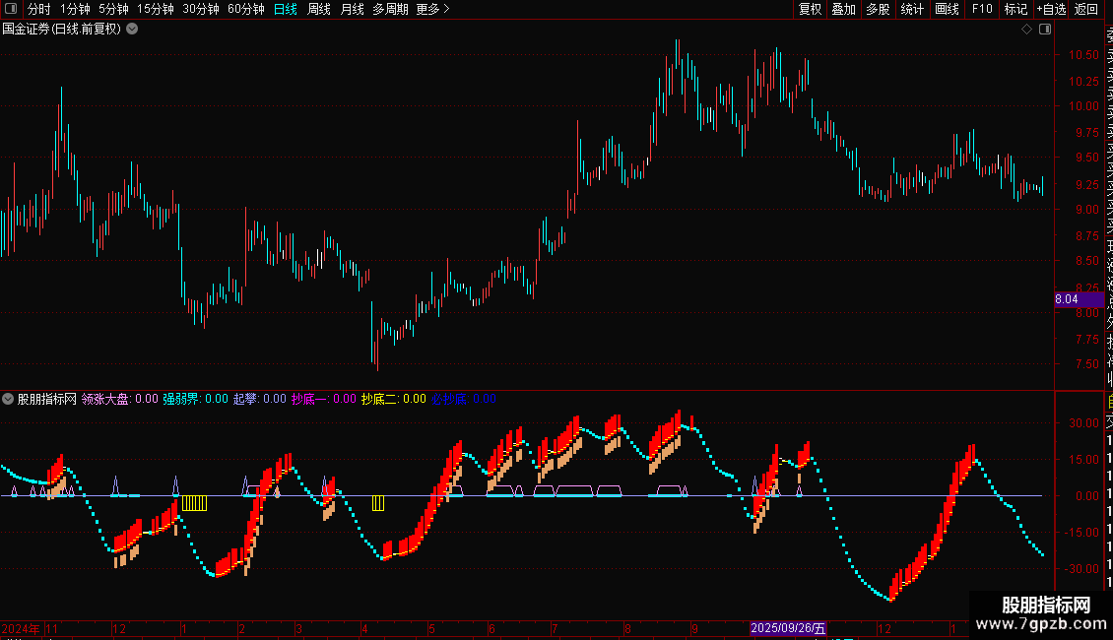
Task: Select the 1分钟 period
Action: (75, 9)
